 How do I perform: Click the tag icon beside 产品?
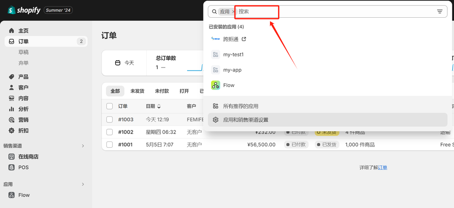pyautogui.click(x=12, y=77)
